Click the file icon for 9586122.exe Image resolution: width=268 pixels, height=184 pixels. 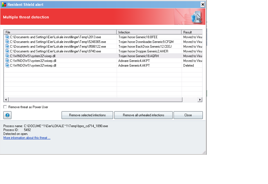point(7,47)
